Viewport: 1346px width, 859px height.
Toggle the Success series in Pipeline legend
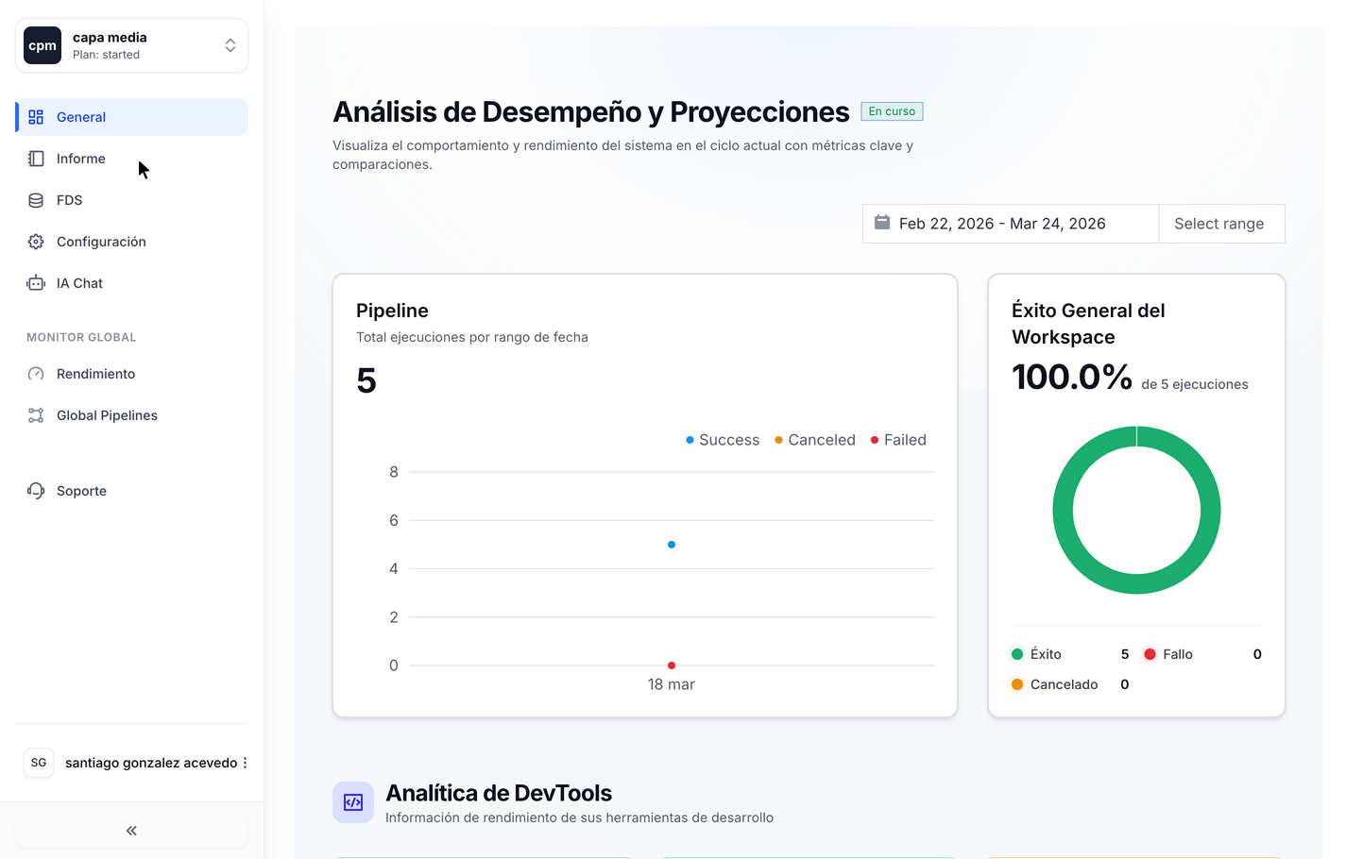[723, 439]
